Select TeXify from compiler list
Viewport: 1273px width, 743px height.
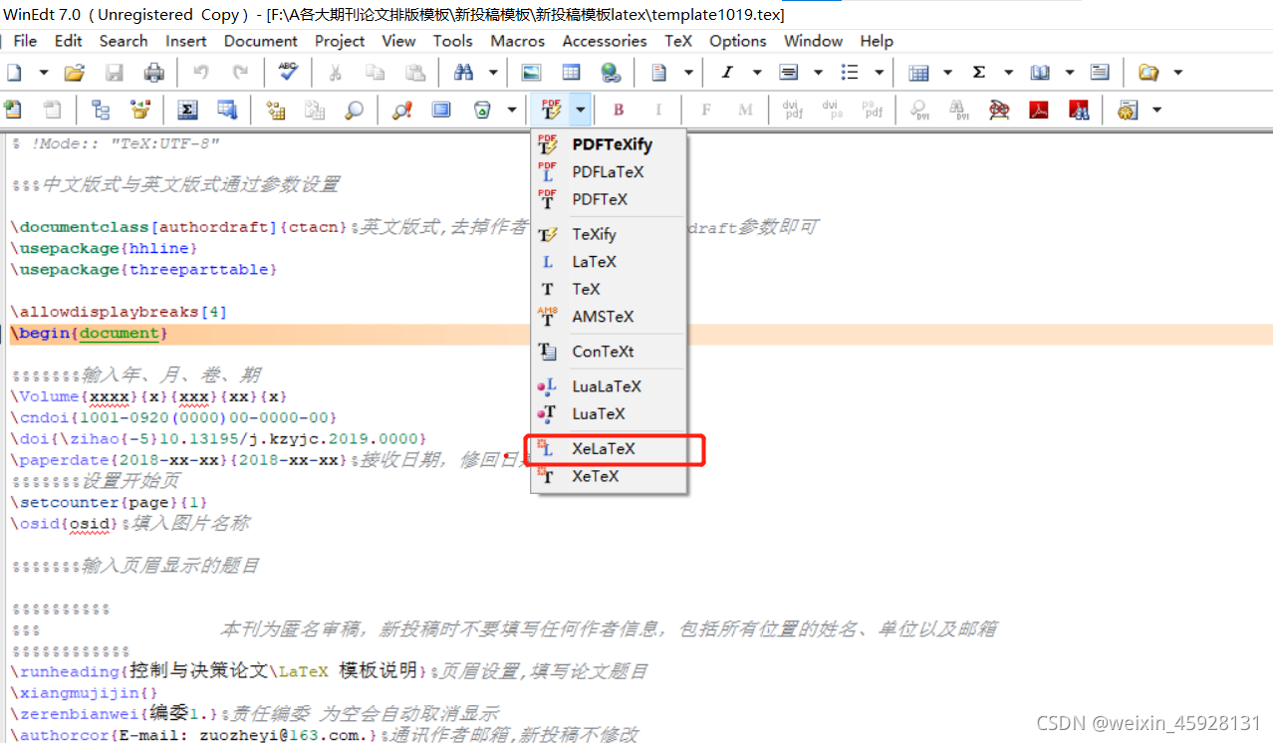click(609, 234)
